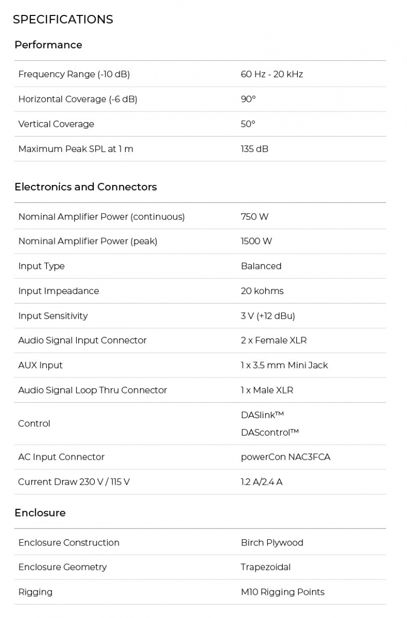407x618 pixels.
Task: Select the DASlink™ control entry
Action: tap(262, 415)
